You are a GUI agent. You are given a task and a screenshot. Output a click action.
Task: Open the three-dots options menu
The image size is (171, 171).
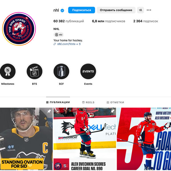[149, 10]
